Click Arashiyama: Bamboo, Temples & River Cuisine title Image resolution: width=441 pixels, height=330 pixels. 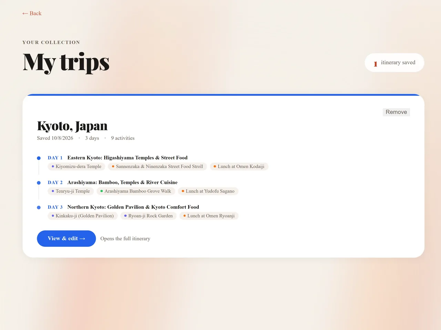point(122,183)
